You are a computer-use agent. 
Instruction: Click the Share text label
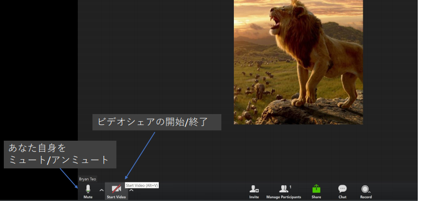(316, 197)
